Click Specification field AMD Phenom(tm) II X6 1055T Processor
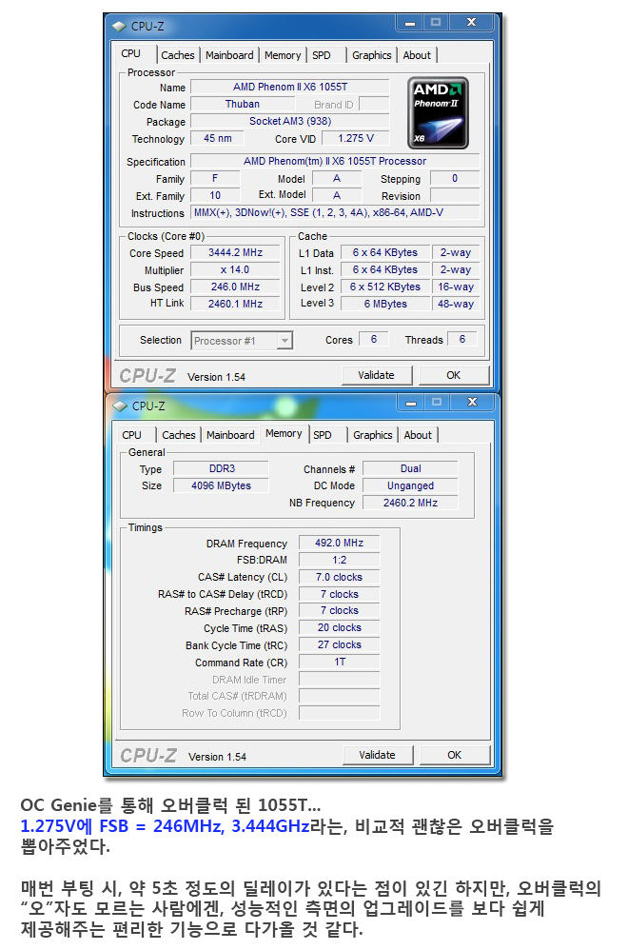 335,161
